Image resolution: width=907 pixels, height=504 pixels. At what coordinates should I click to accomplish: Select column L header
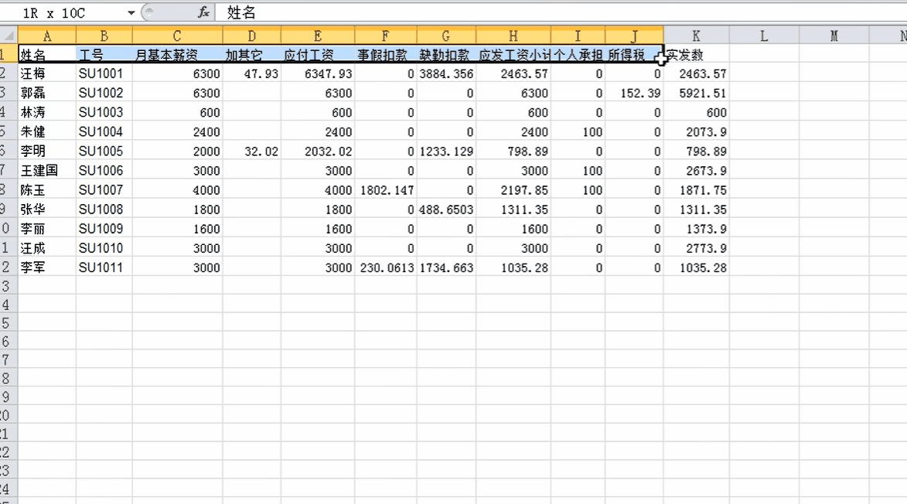click(x=764, y=36)
